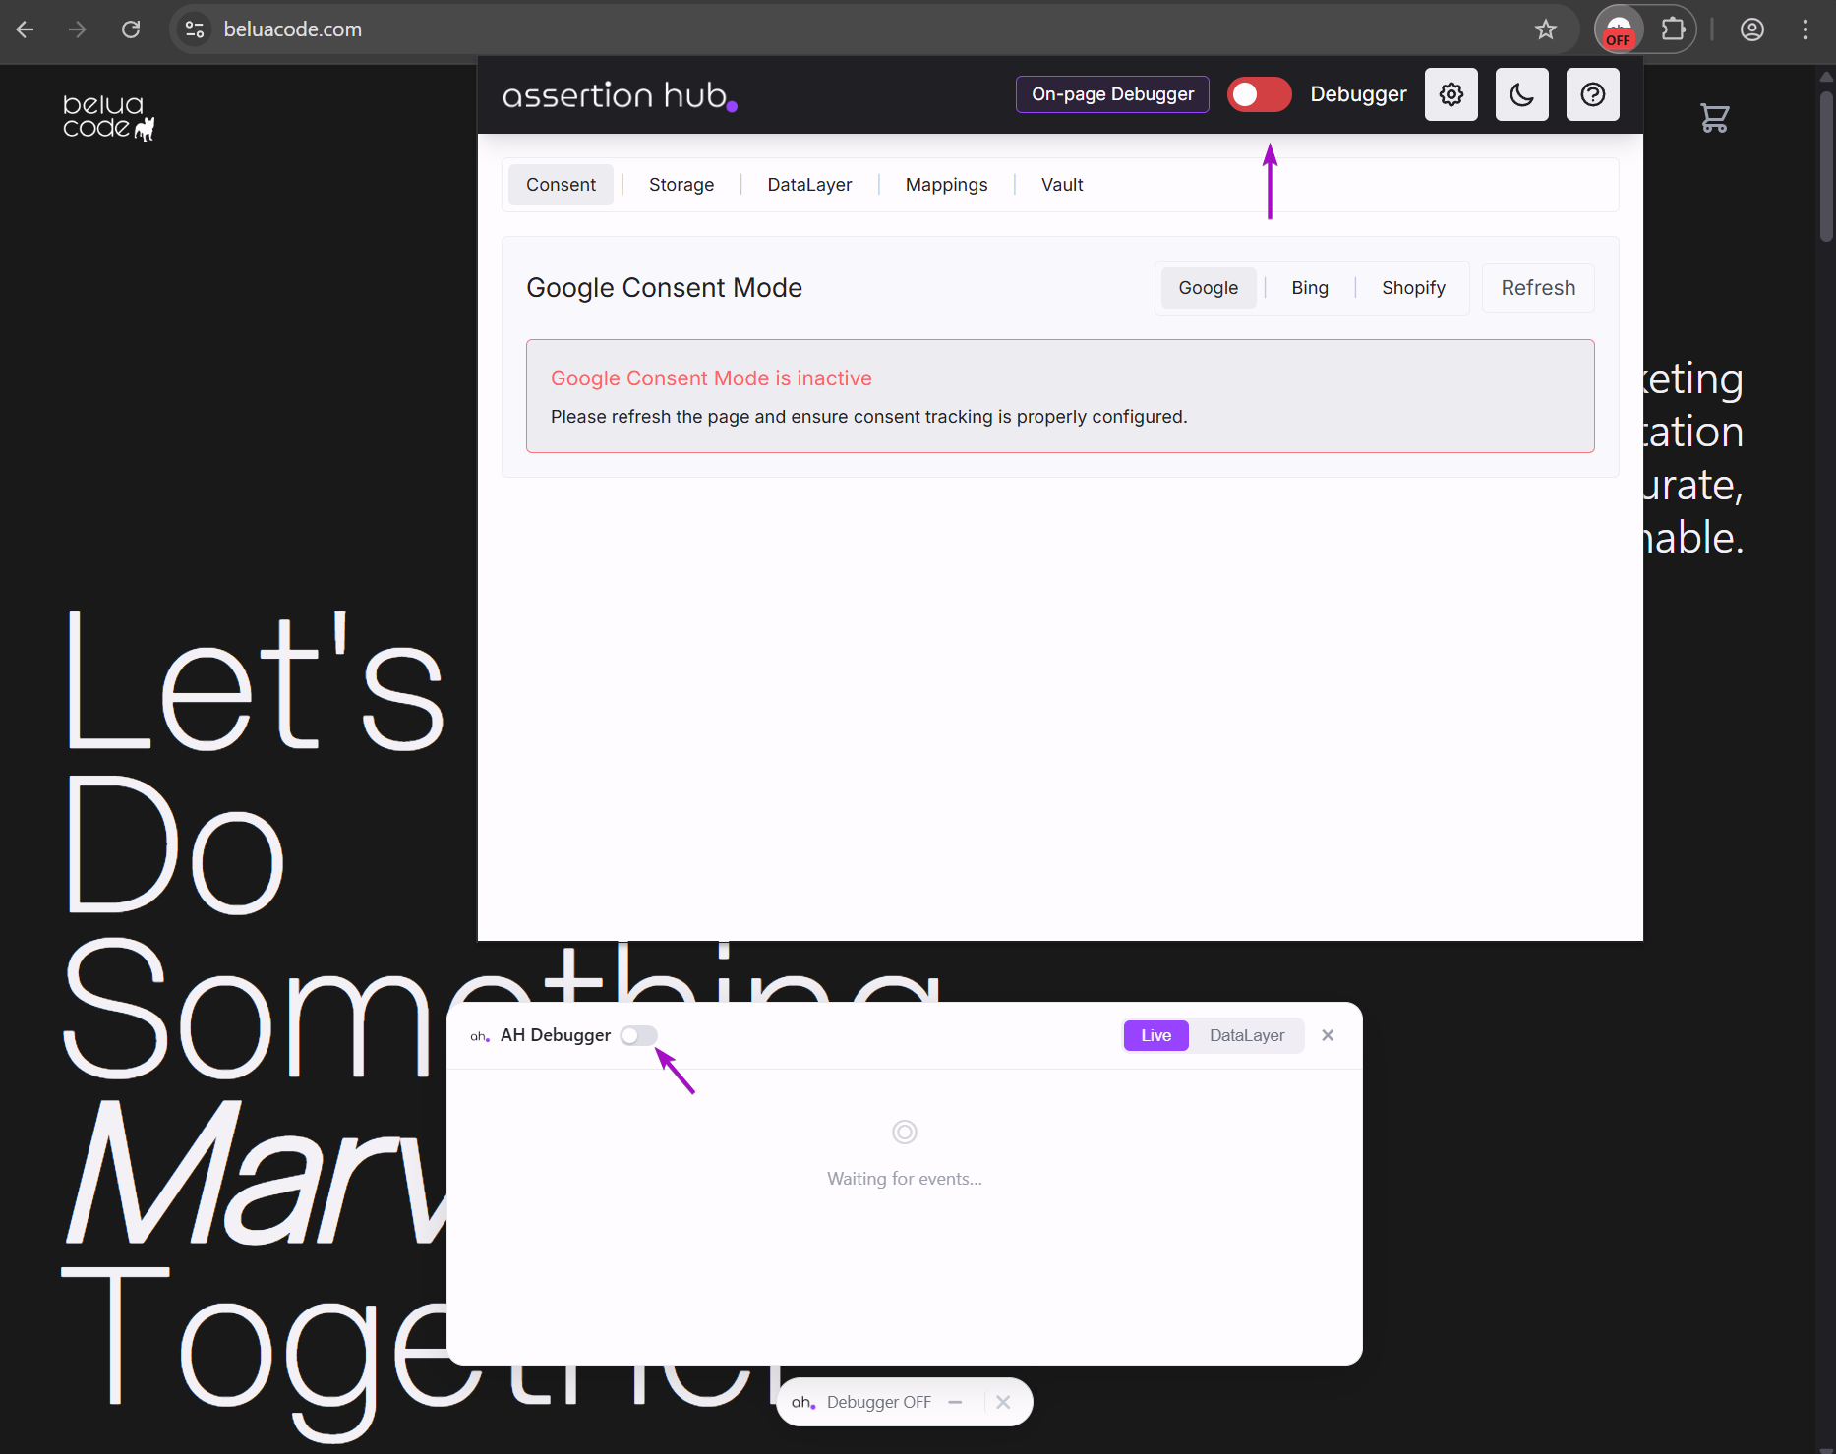Open the Mappings tab
The width and height of the screenshot is (1836, 1454).
pos(945,184)
